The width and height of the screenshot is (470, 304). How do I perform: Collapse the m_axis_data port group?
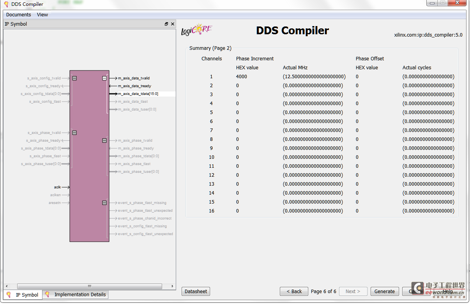pyautogui.click(x=104, y=78)
